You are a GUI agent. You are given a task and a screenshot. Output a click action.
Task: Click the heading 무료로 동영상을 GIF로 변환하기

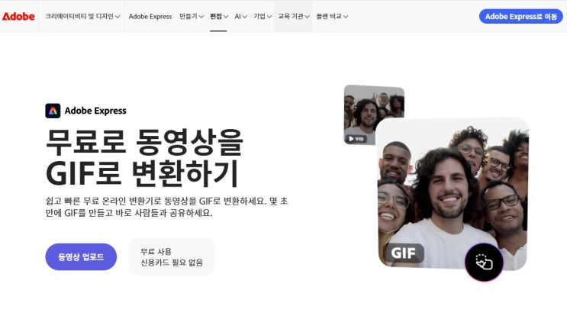(x=145, y=158)
